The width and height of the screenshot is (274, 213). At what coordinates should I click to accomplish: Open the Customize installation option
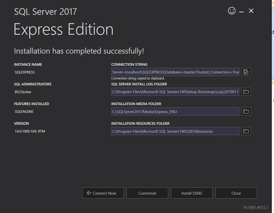(147, 193)
